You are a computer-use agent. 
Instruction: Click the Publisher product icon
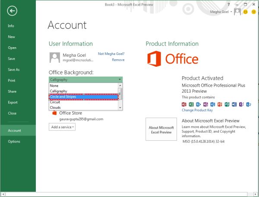click(227, 104)
